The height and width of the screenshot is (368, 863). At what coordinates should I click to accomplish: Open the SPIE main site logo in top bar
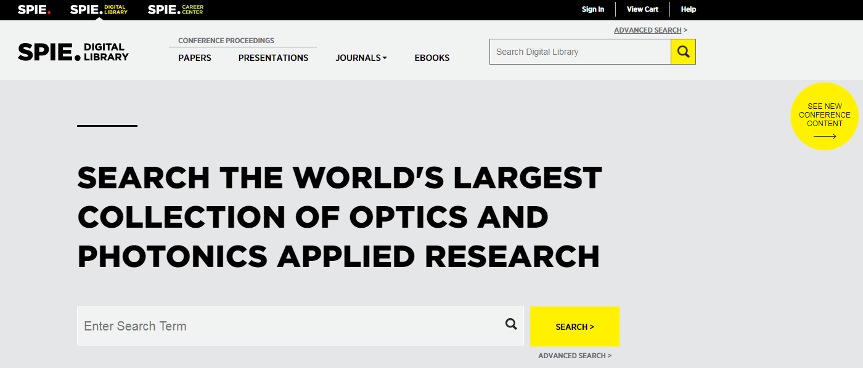[34, 9]
